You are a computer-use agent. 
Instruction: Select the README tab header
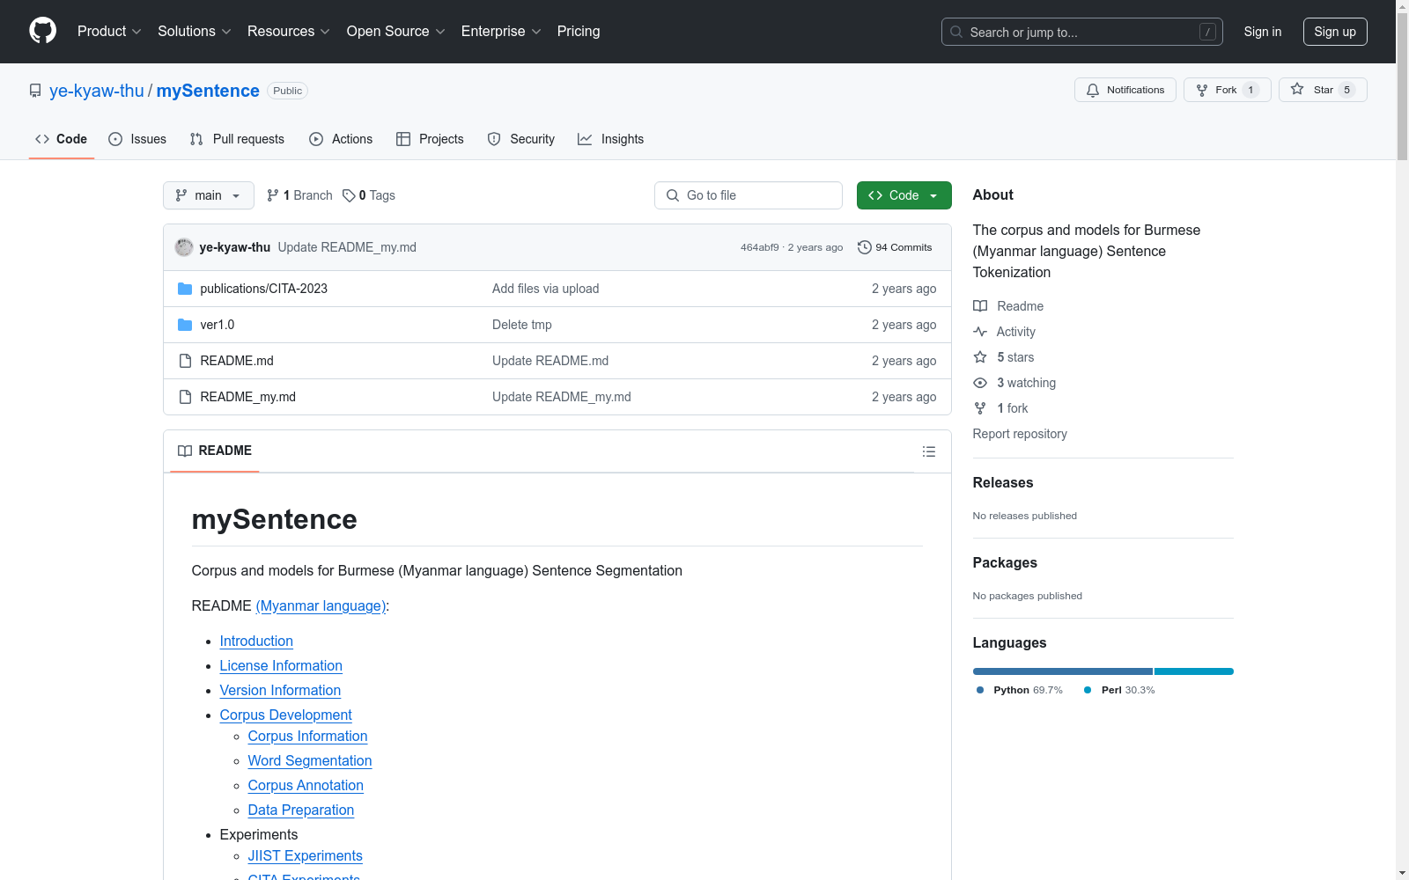pos(215,451)
